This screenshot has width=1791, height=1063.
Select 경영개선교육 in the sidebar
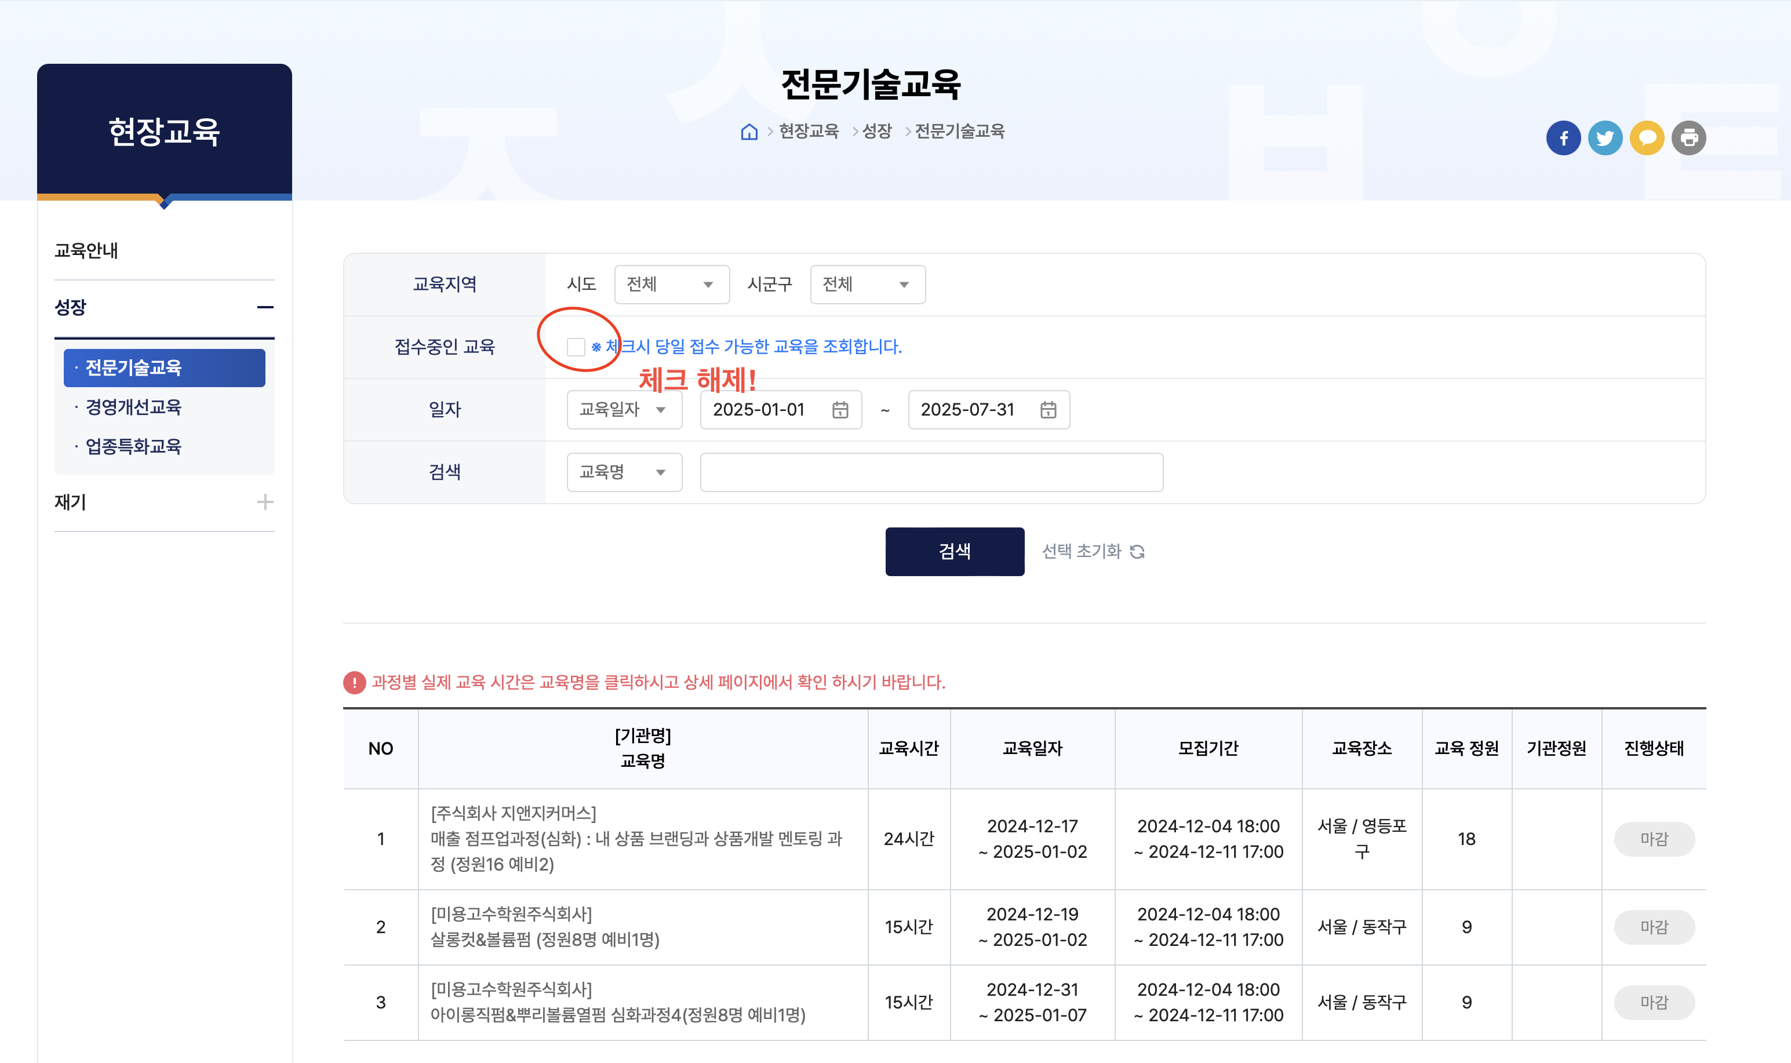[x=133, y=407]
